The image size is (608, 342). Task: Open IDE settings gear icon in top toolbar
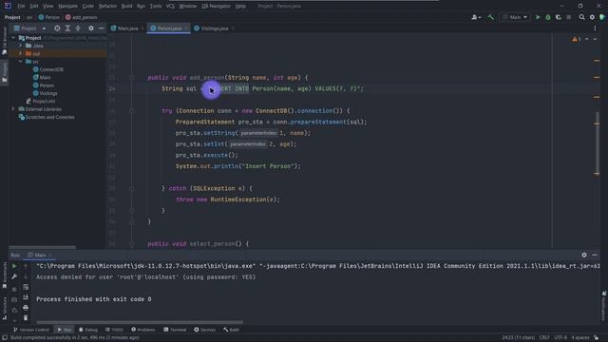coord(592,17)
